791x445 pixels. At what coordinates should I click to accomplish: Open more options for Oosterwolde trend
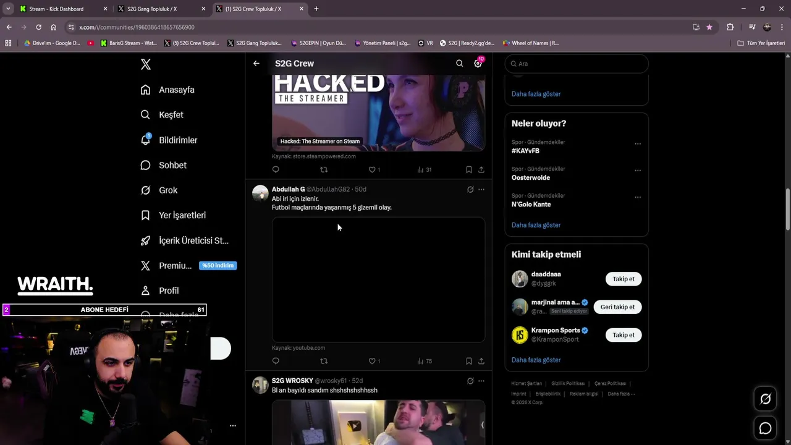638,171
